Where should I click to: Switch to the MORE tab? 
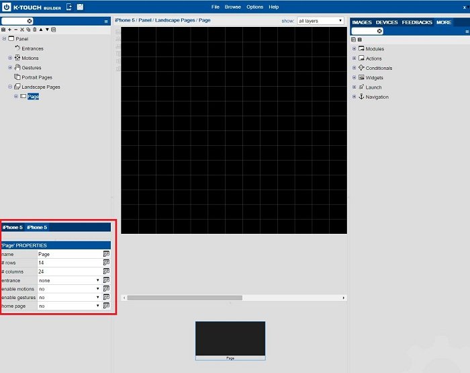click(444, 22)
